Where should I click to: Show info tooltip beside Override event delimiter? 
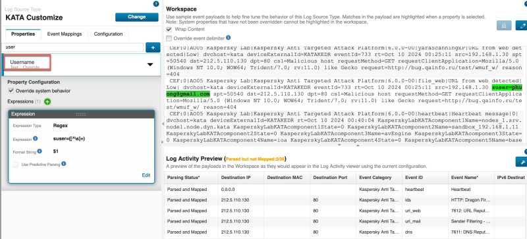[x=228, y=38]
